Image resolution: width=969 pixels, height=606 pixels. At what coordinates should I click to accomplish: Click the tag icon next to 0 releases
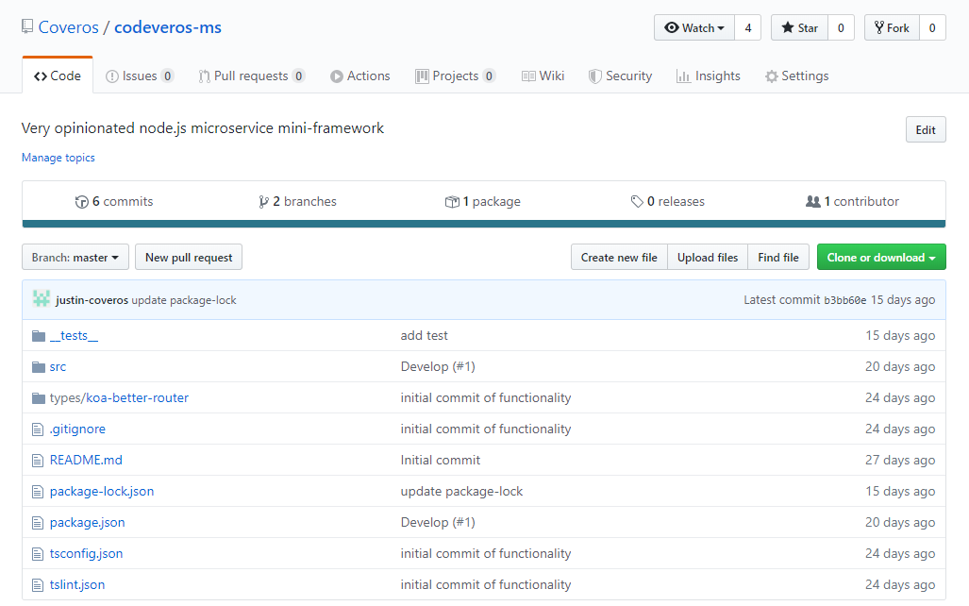[x=637, y=202]
